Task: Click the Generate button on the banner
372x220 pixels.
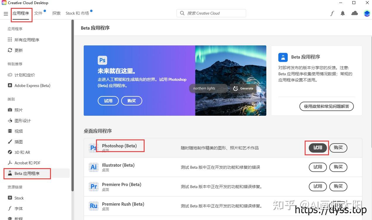Action: [243, 88]
